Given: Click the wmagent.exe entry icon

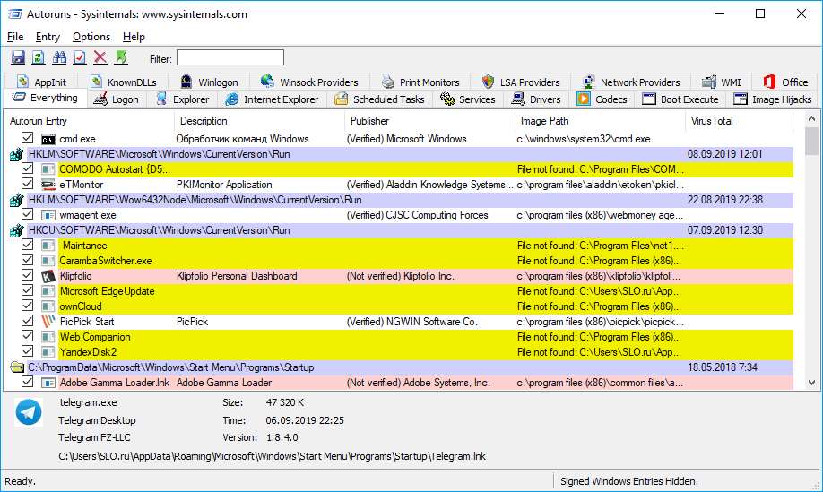Looking at the screenshot, I should coord(48,215).
